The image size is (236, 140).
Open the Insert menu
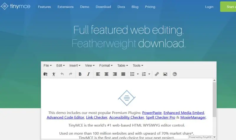[x=75, y=66]
